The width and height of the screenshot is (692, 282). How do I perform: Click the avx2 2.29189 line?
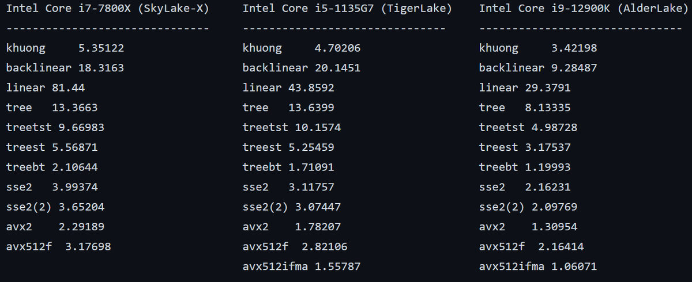pyautogui.click(x=55, y=227)
